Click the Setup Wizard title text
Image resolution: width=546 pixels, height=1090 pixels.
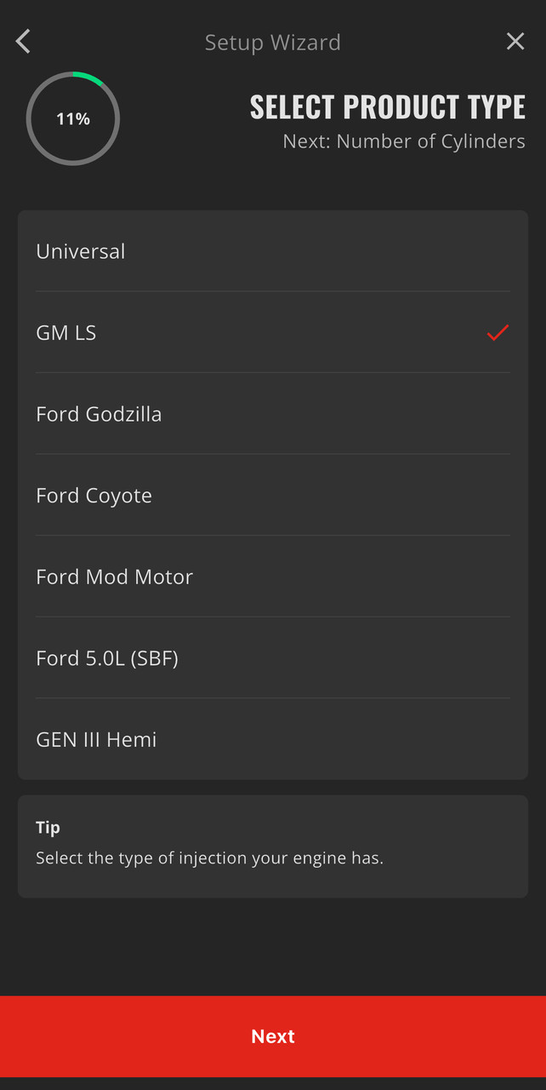pos(273,43)
